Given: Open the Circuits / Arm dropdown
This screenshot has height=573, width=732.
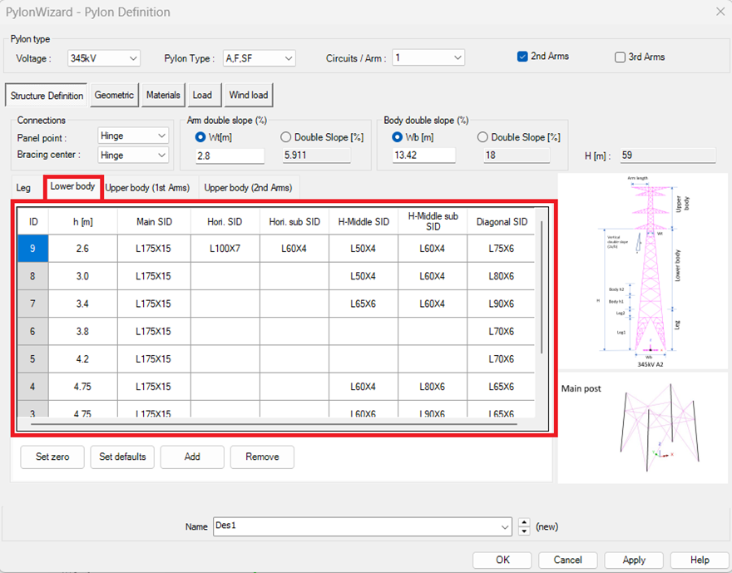Looking at the screenshot, I should [x=428, y=58].
